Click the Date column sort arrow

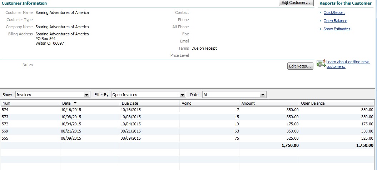tap(75, 103)
